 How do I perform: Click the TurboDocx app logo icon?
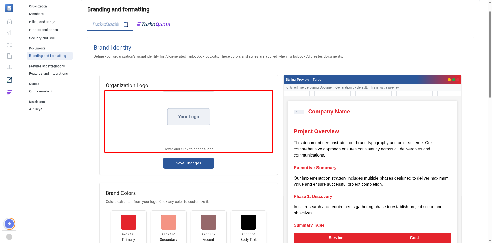(x=9, y=8)
